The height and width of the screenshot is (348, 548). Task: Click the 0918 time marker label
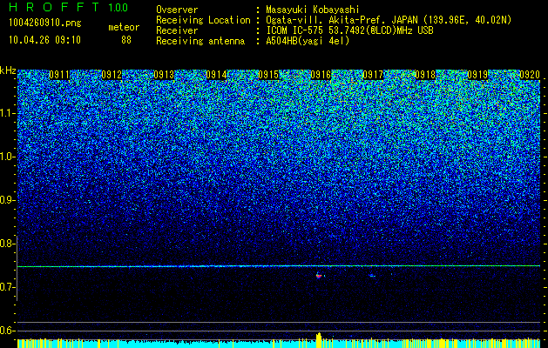[x=425, y=75]
